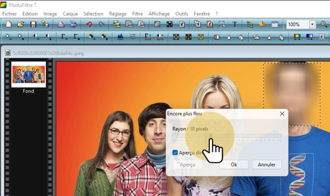Click the scanner import icon

73,24
